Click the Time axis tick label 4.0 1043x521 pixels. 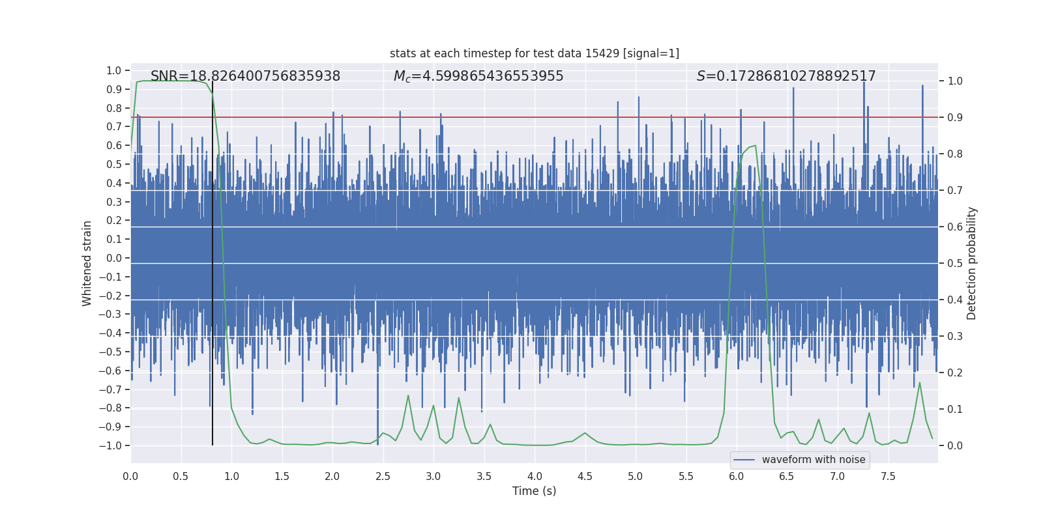point(535,477)
